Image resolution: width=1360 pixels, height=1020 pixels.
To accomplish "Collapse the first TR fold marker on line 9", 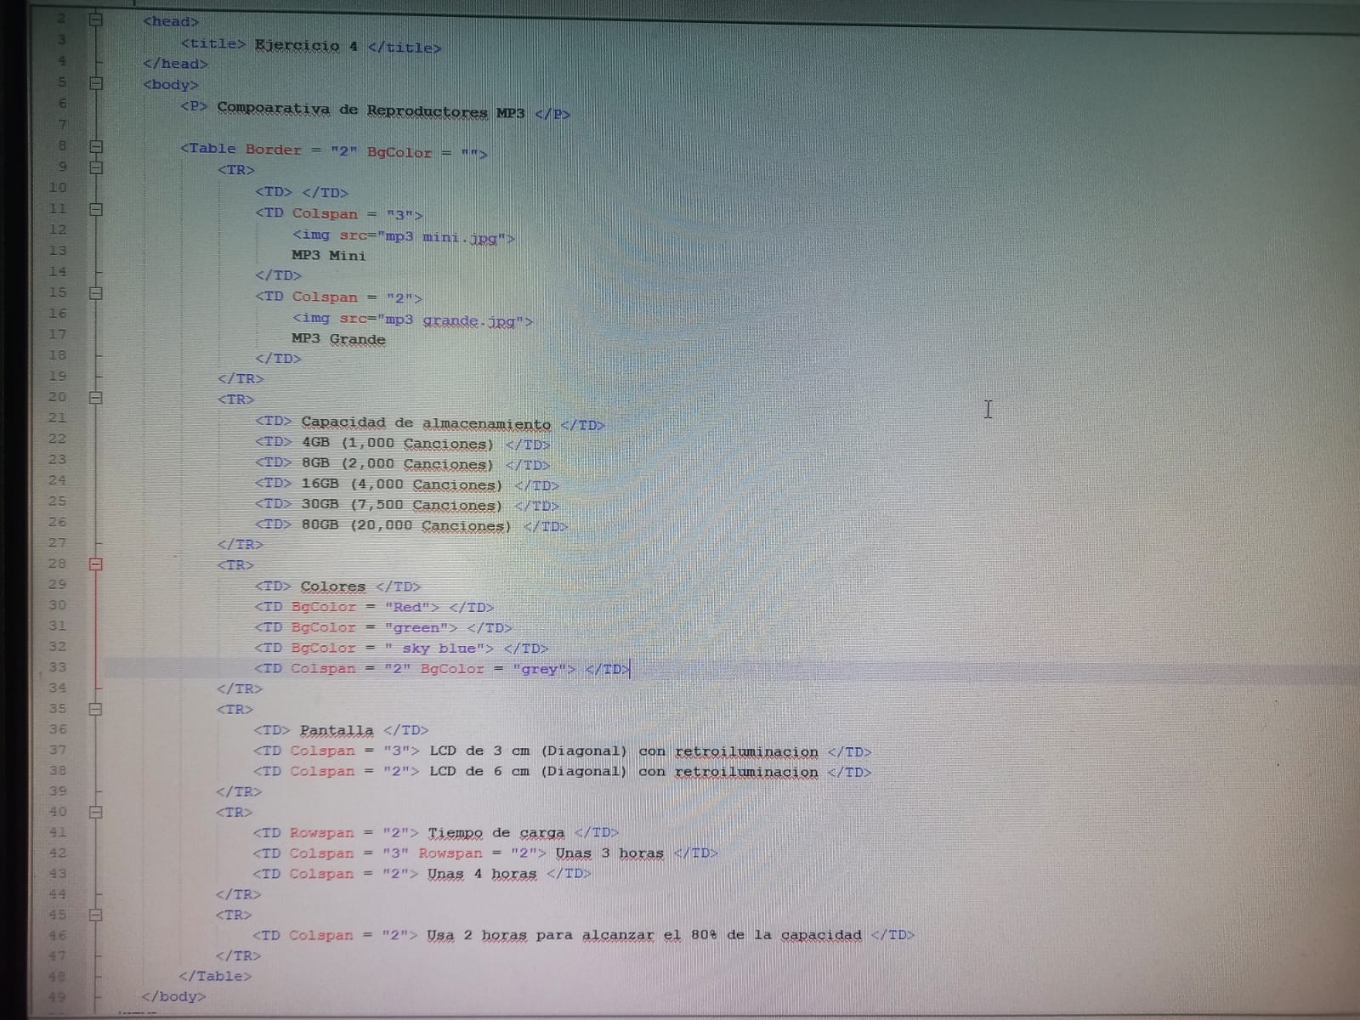I will click(96, 167).
